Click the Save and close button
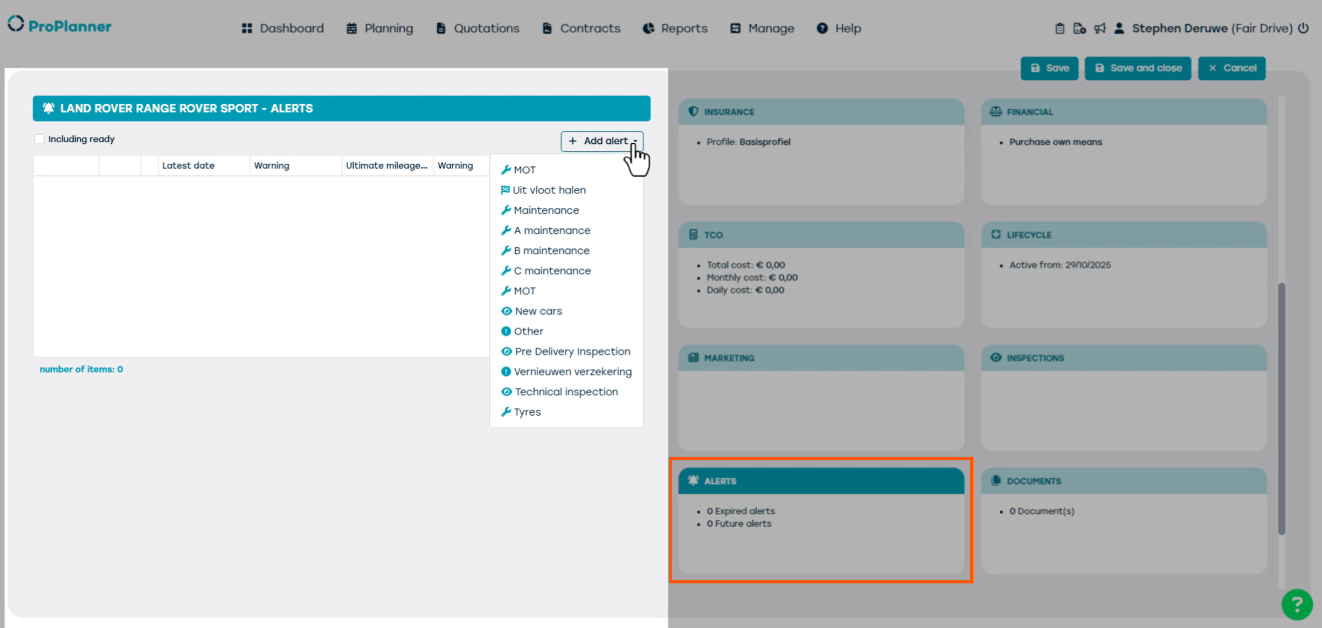Screen dimensions: 1322x628 1138,68
